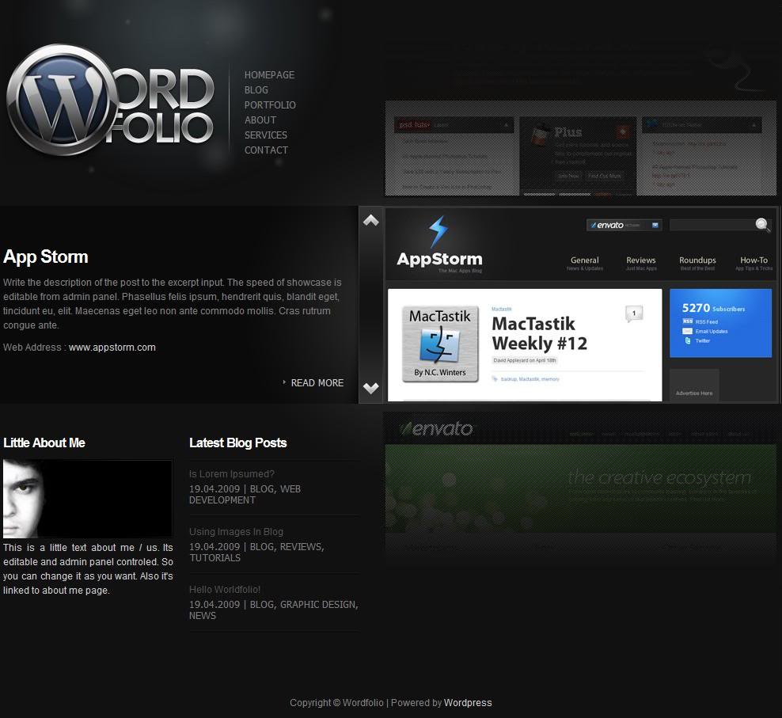782x718 pixels.
Task: Click READ MORE link
Action: [317, 382]
